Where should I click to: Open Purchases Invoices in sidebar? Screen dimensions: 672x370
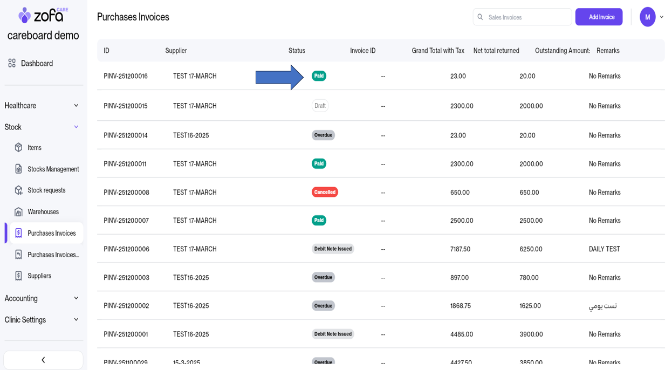[51, 233]
